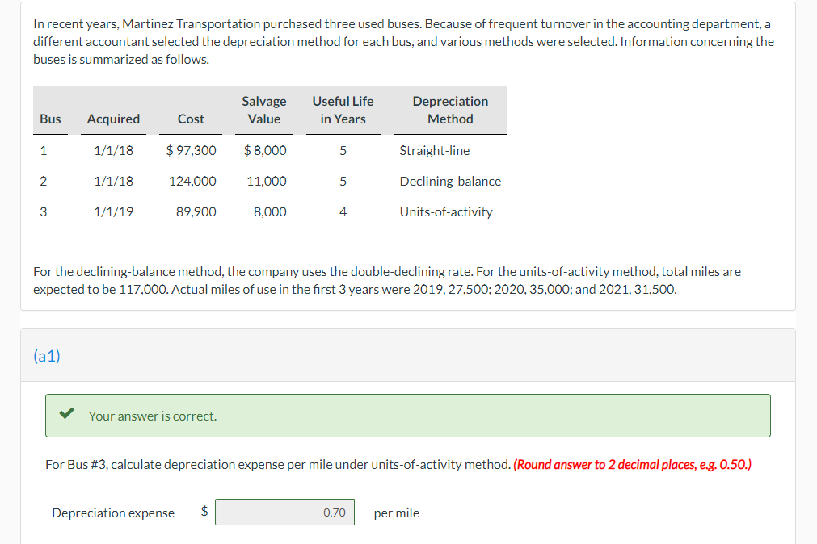Click the depreciation expense per mile field
Image resolution: width=817 pixels, height=544 pixels.
pos(284,513)
